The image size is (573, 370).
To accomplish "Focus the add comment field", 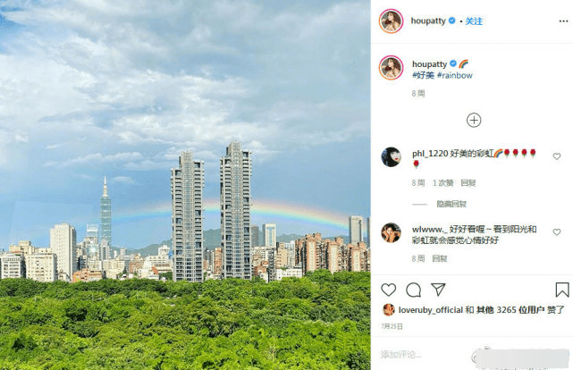I will click(x=424, y=355).
